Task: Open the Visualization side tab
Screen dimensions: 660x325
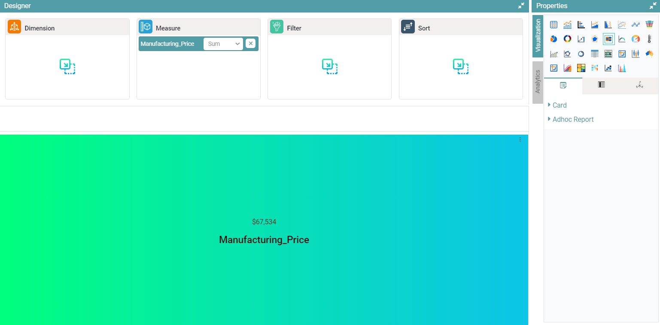Action: tap(538, 36)
